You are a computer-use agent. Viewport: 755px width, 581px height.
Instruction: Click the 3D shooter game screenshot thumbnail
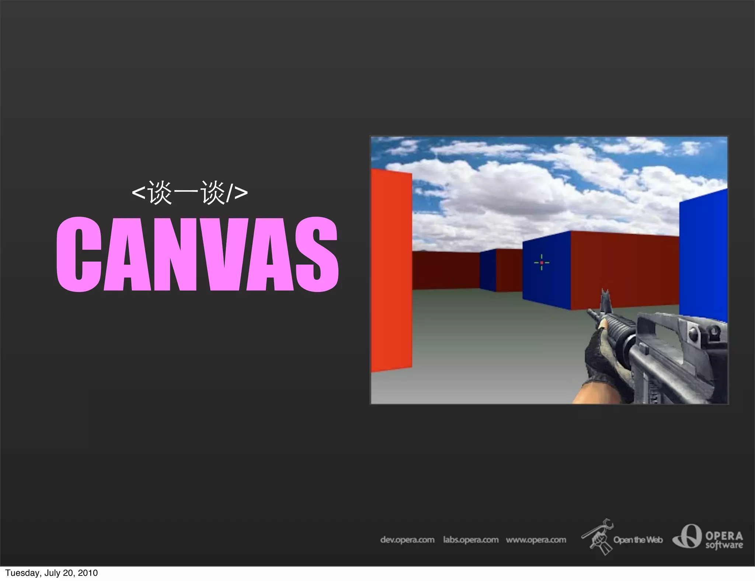(x=549, y=270)
